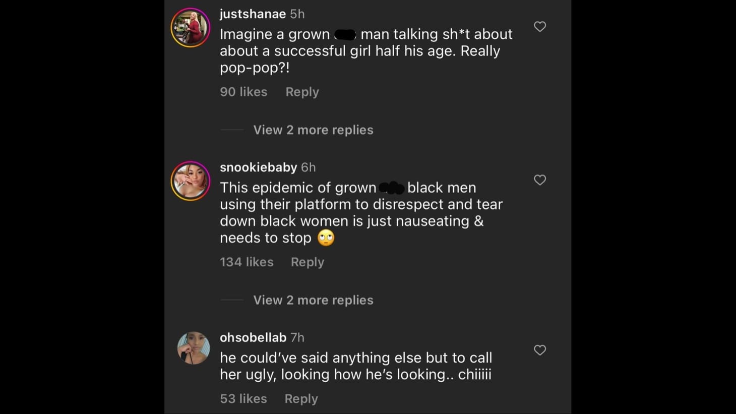Open the username justshanae
Screen dimensions: 736x414
click(252, 14)
